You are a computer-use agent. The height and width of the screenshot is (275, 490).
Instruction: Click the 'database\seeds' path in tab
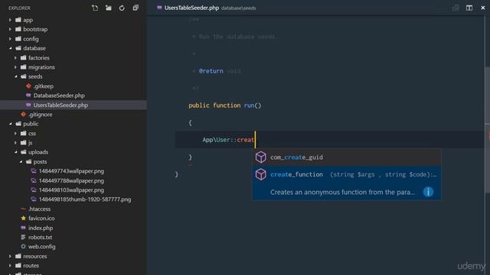pyautogui.click(x=238, y=8)
